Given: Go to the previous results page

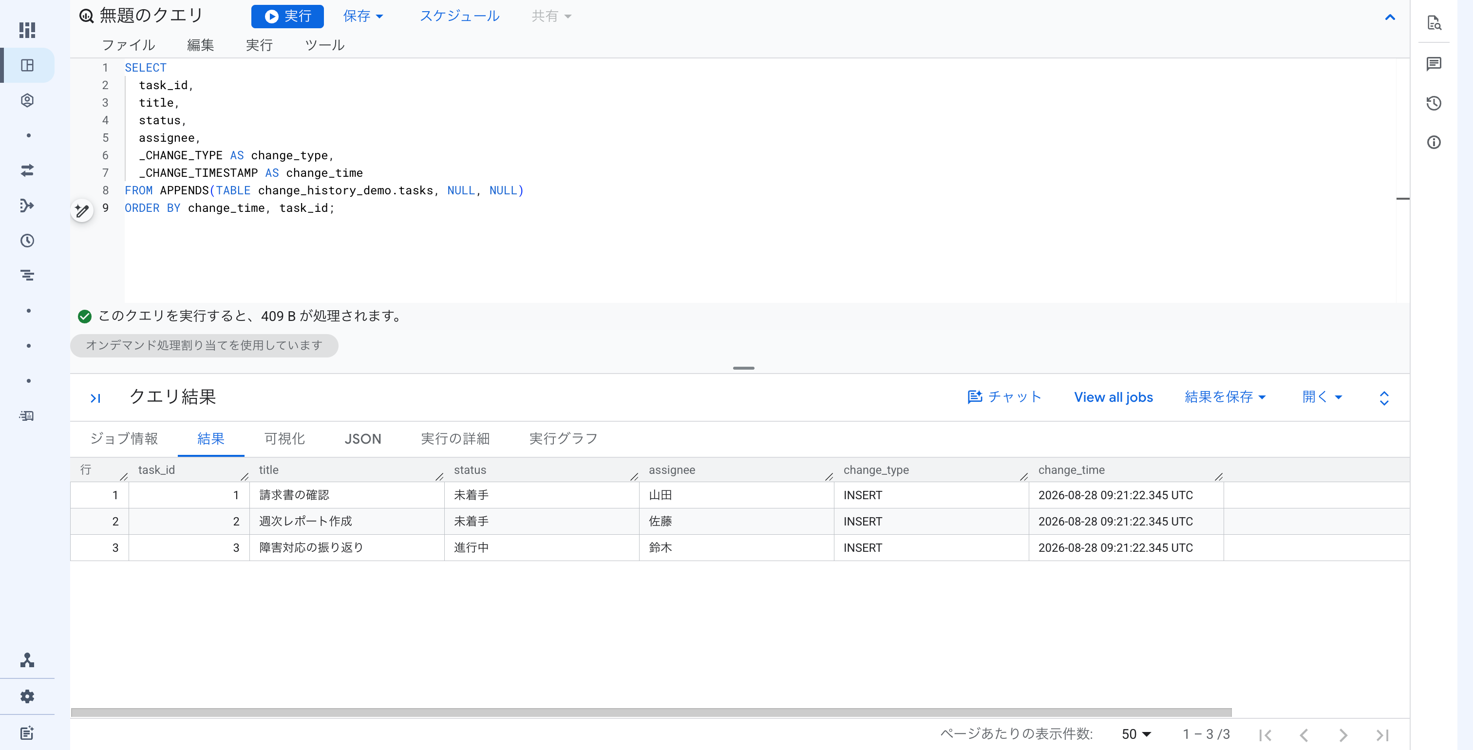Looking at the screenshot, I should pos(1304,734).
